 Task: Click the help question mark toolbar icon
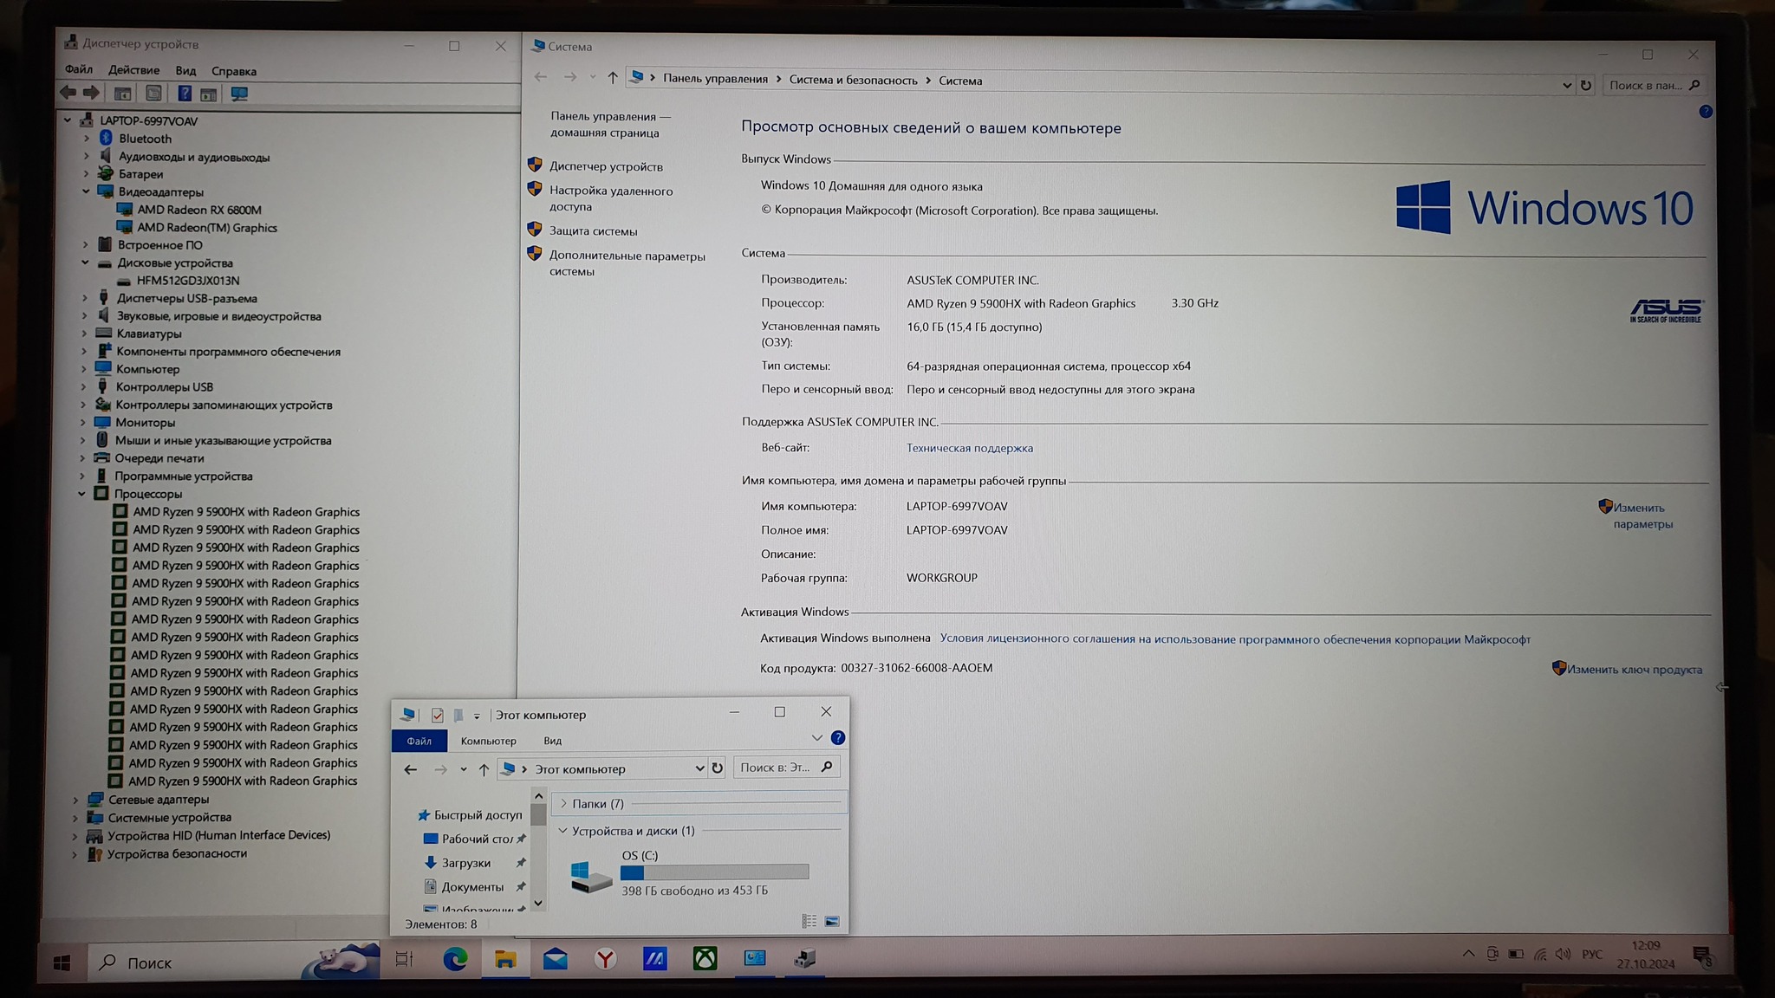click(x=185, y=94)
